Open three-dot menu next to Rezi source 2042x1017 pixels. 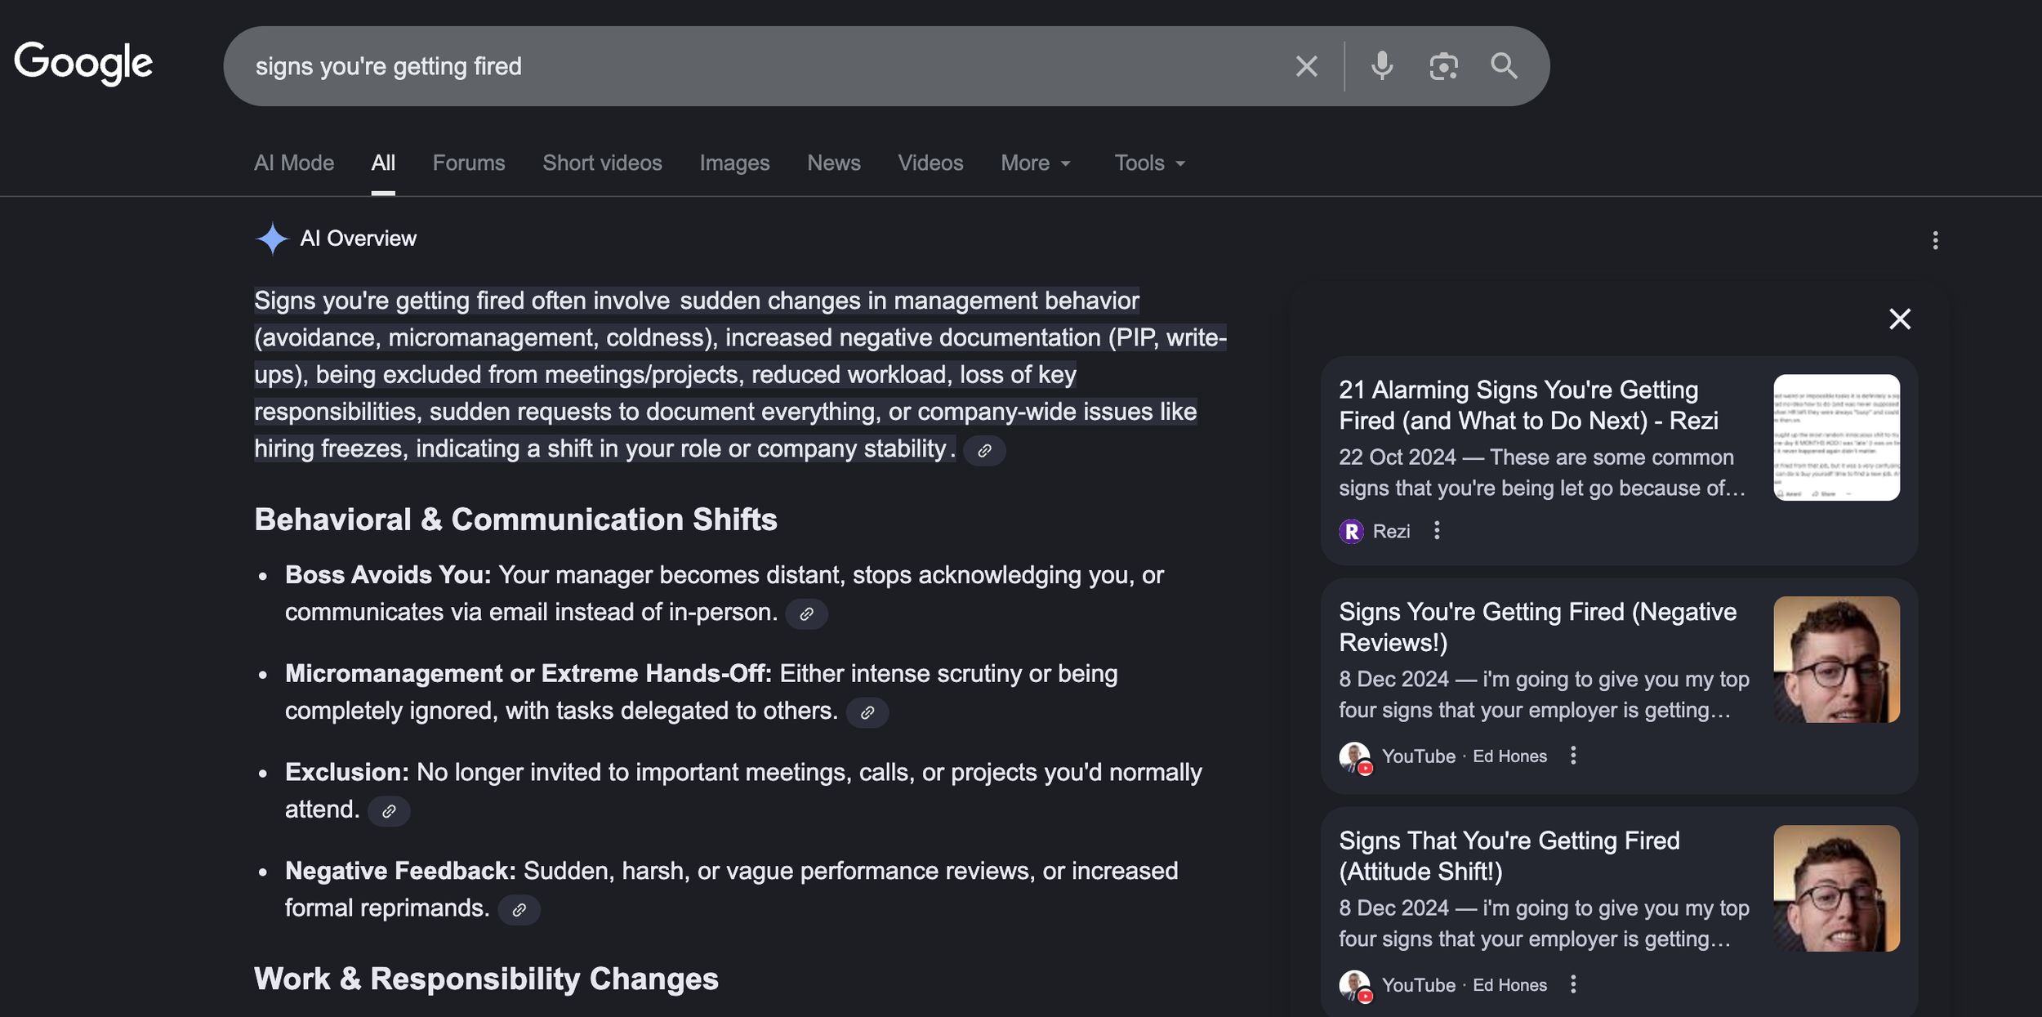[x=1437, y=531]
